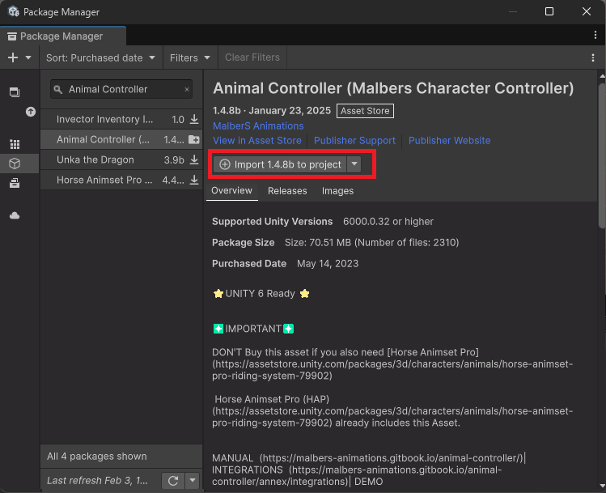Click the 'UNITY 6 Ready' text
This screenshot has height=493, width=606.
coord(260,294)
